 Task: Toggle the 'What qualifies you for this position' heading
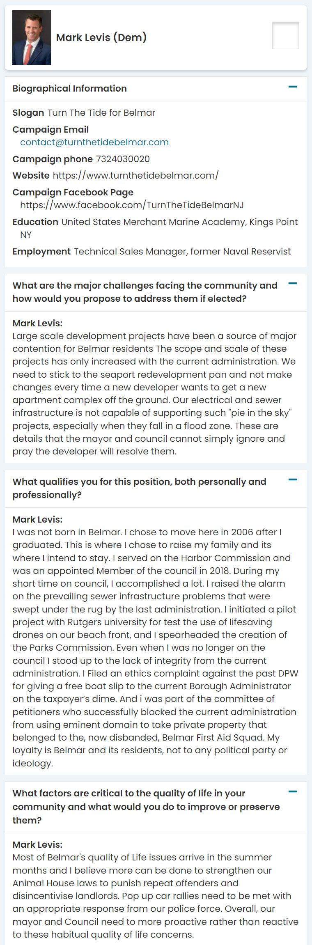[139, 488]
